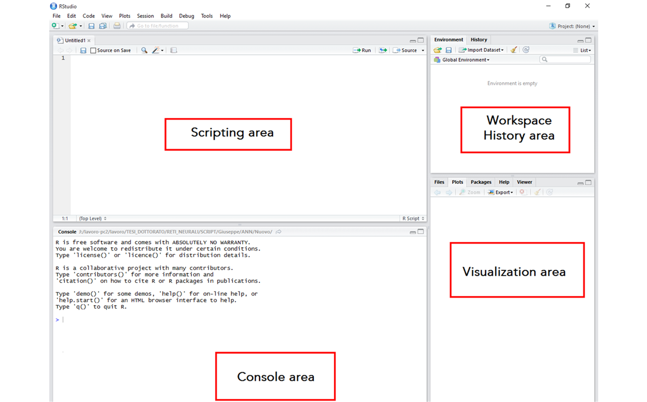647x402 pixels.
Task: Click the Save All documents icon
Action: coord(102,26)
